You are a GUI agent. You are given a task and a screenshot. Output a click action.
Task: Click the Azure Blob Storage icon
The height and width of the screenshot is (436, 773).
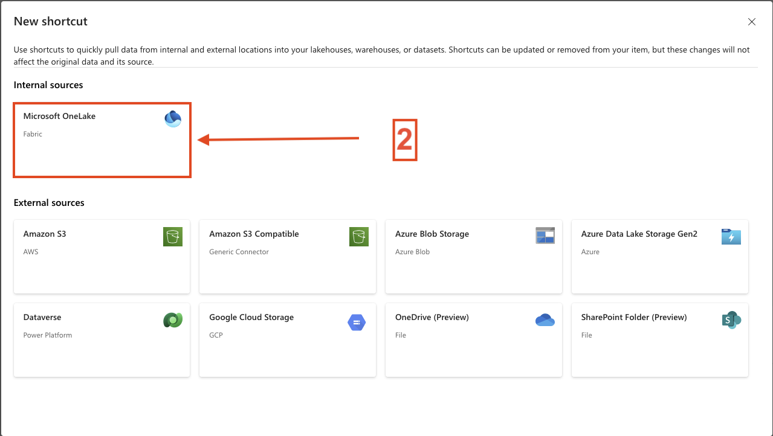(545, 236)
